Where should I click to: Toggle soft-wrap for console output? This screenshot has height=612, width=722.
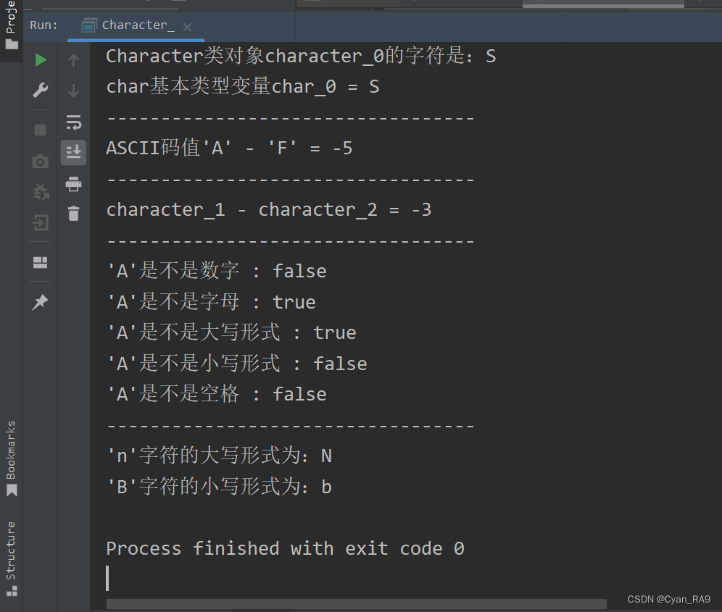pos(74,122)
